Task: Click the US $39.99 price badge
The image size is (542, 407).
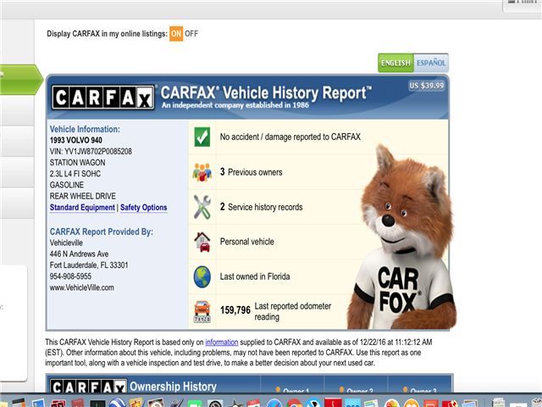Action: [427, 86]
